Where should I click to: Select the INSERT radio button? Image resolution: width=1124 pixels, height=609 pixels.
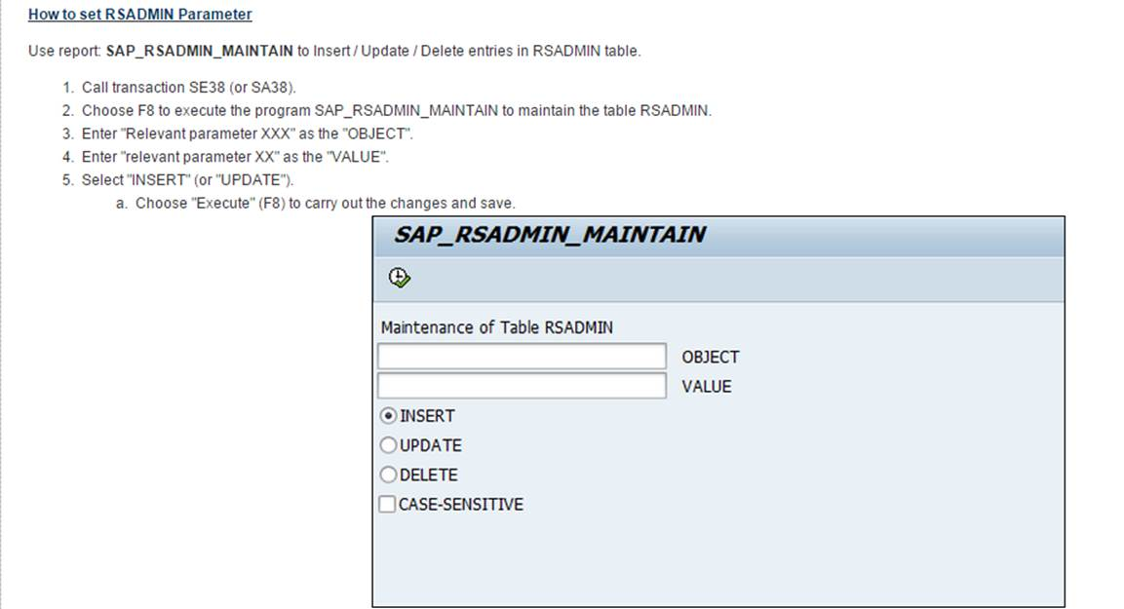pyautogui.click(x=389, y=416)
